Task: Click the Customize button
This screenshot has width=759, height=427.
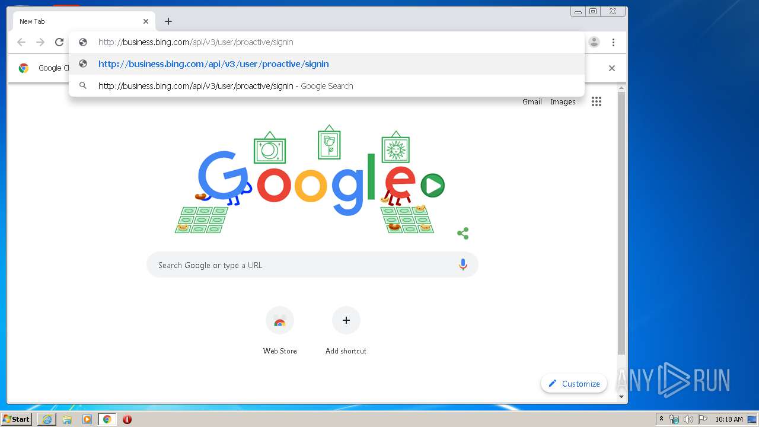Action: click(574, 384)
